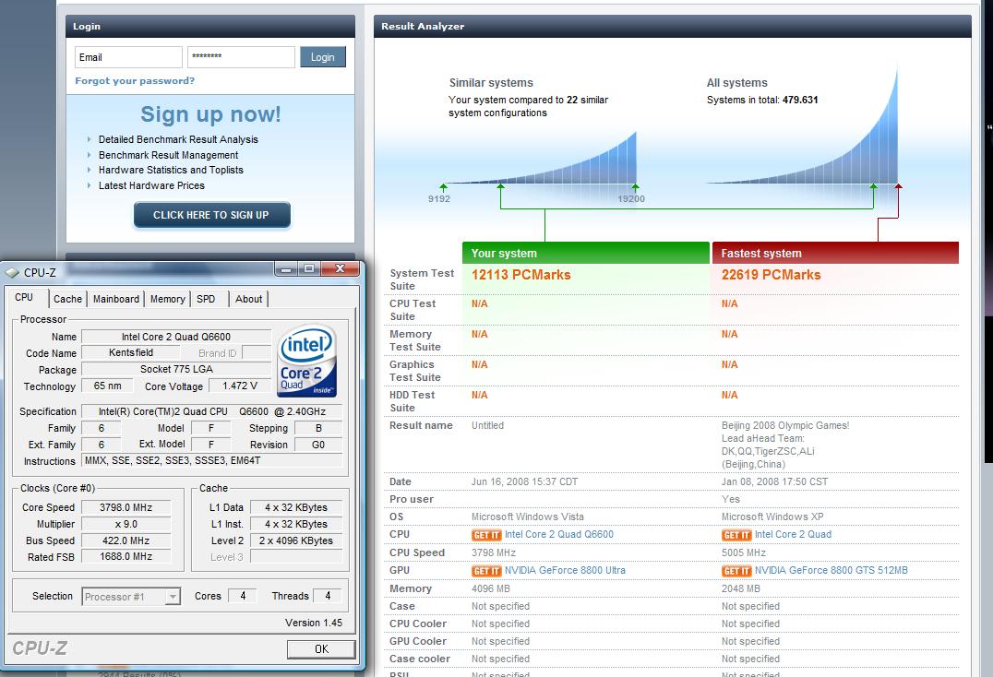Click the Name field Intel Core 2 Quad Q6600
Viewport: 993px width, 677px height.
176,337
